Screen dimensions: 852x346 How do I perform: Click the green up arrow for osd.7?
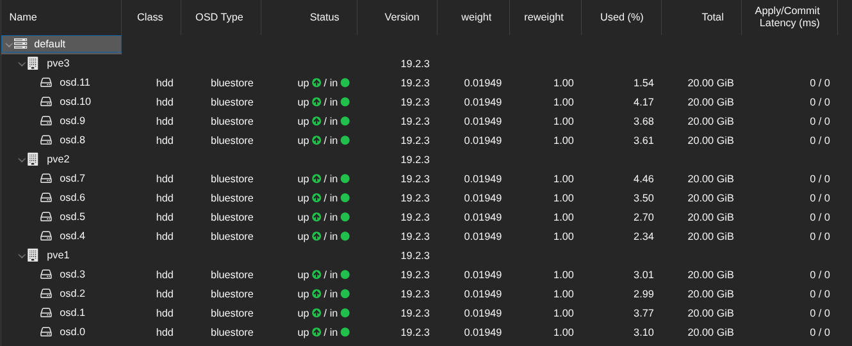coord(316,179)
